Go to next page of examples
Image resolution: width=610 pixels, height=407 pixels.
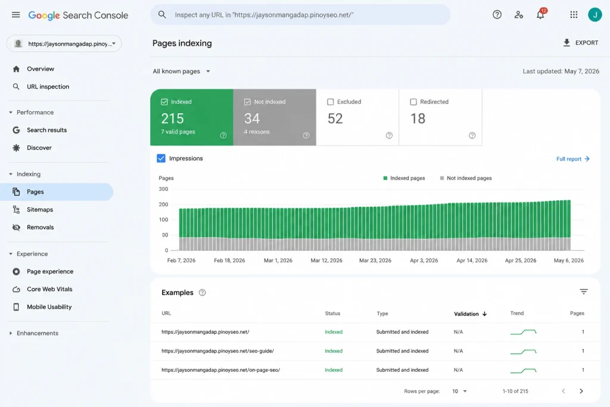tap(581, 391)
